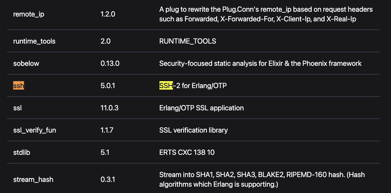Click version 1.2.0 of remote_ip
Image resolution: width=391 pixels, height=193 pixels.
108,14
